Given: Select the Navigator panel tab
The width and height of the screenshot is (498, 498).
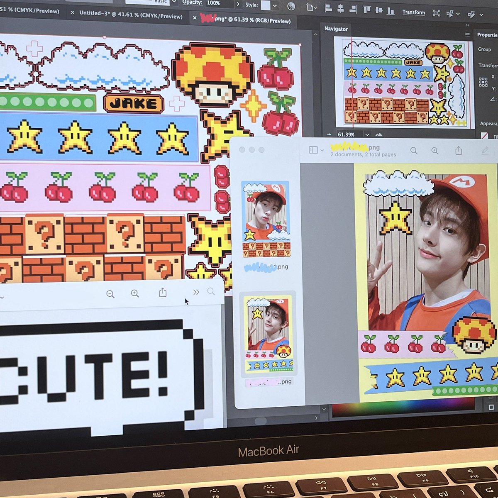Looking at the screenshot, I should click(336, 29).
